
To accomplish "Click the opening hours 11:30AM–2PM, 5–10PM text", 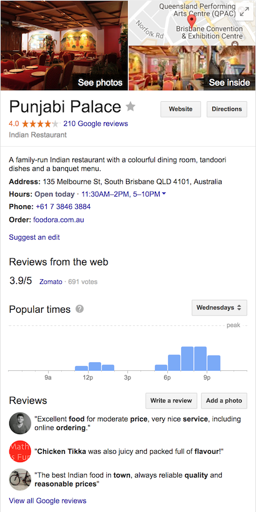I will click(x=121, y=194).
